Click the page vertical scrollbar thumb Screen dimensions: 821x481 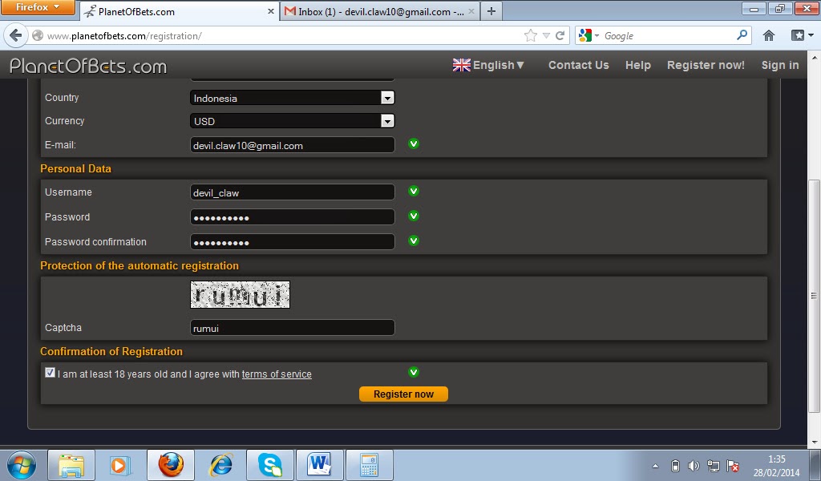pos(815,296)
